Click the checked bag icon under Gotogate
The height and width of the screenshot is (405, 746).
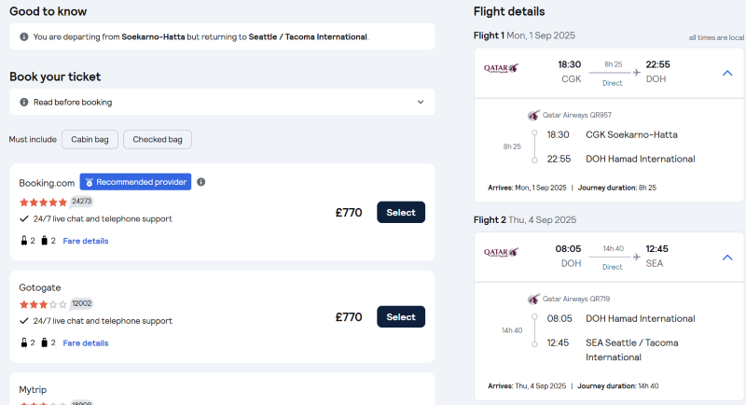pyautogui.click(x=44, y=342)
